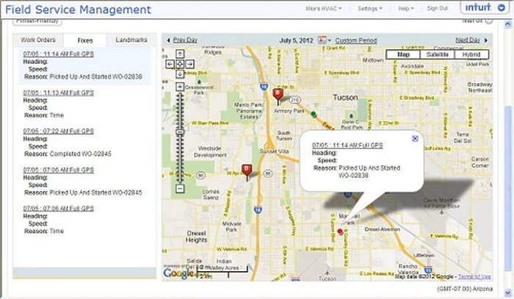Open the calendar date picker icon
The width and height of the screenshot is (514, 299).
coord(322,40)
